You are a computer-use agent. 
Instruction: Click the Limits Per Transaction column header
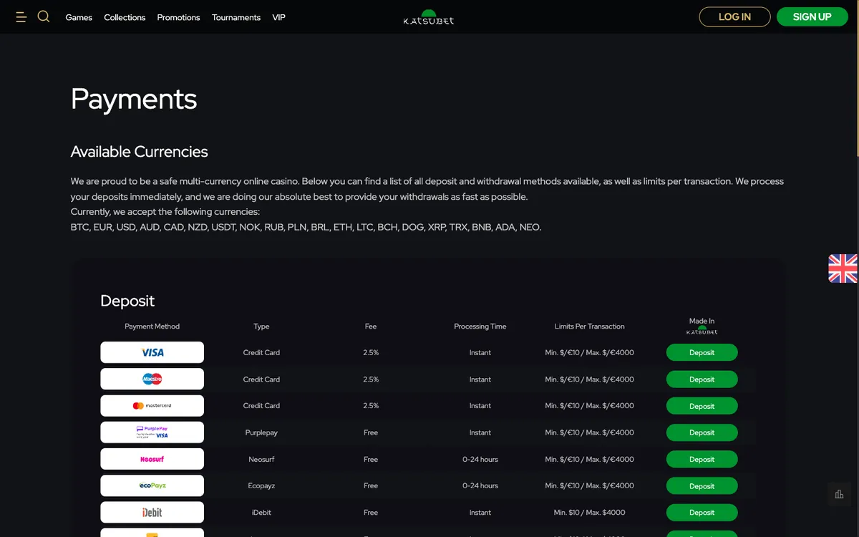pyautogui.click(x=590, y=326)
